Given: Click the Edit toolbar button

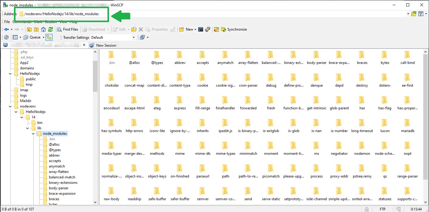Looking at the screenshot, I should [119, 29].
